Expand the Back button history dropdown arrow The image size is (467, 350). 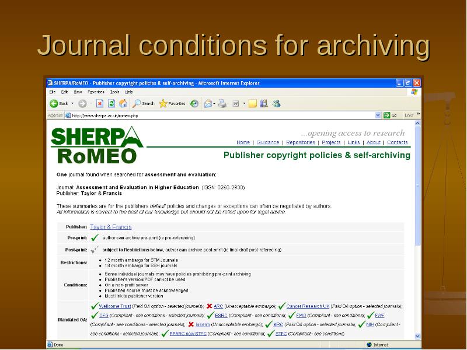pyautogui.click(x=72, y=104)
